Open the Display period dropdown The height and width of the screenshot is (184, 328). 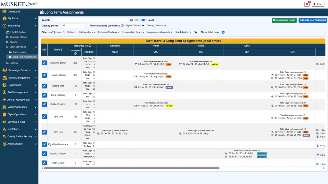(x=73, y=26)
